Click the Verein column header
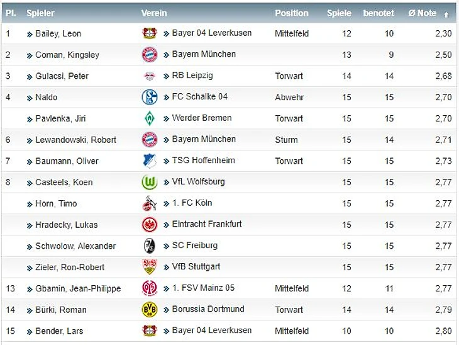Screen dimensions: 459x345 154,13
